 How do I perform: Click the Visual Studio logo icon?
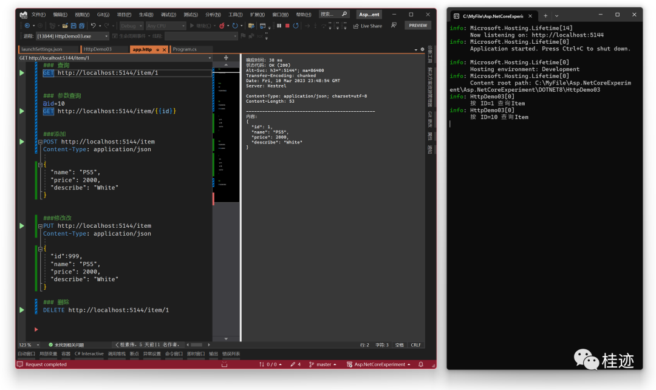[24, 15]
